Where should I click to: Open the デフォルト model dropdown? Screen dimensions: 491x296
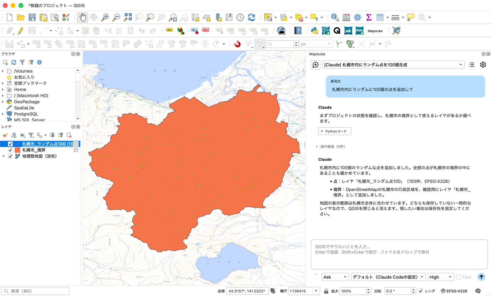(x=388, y=277)
